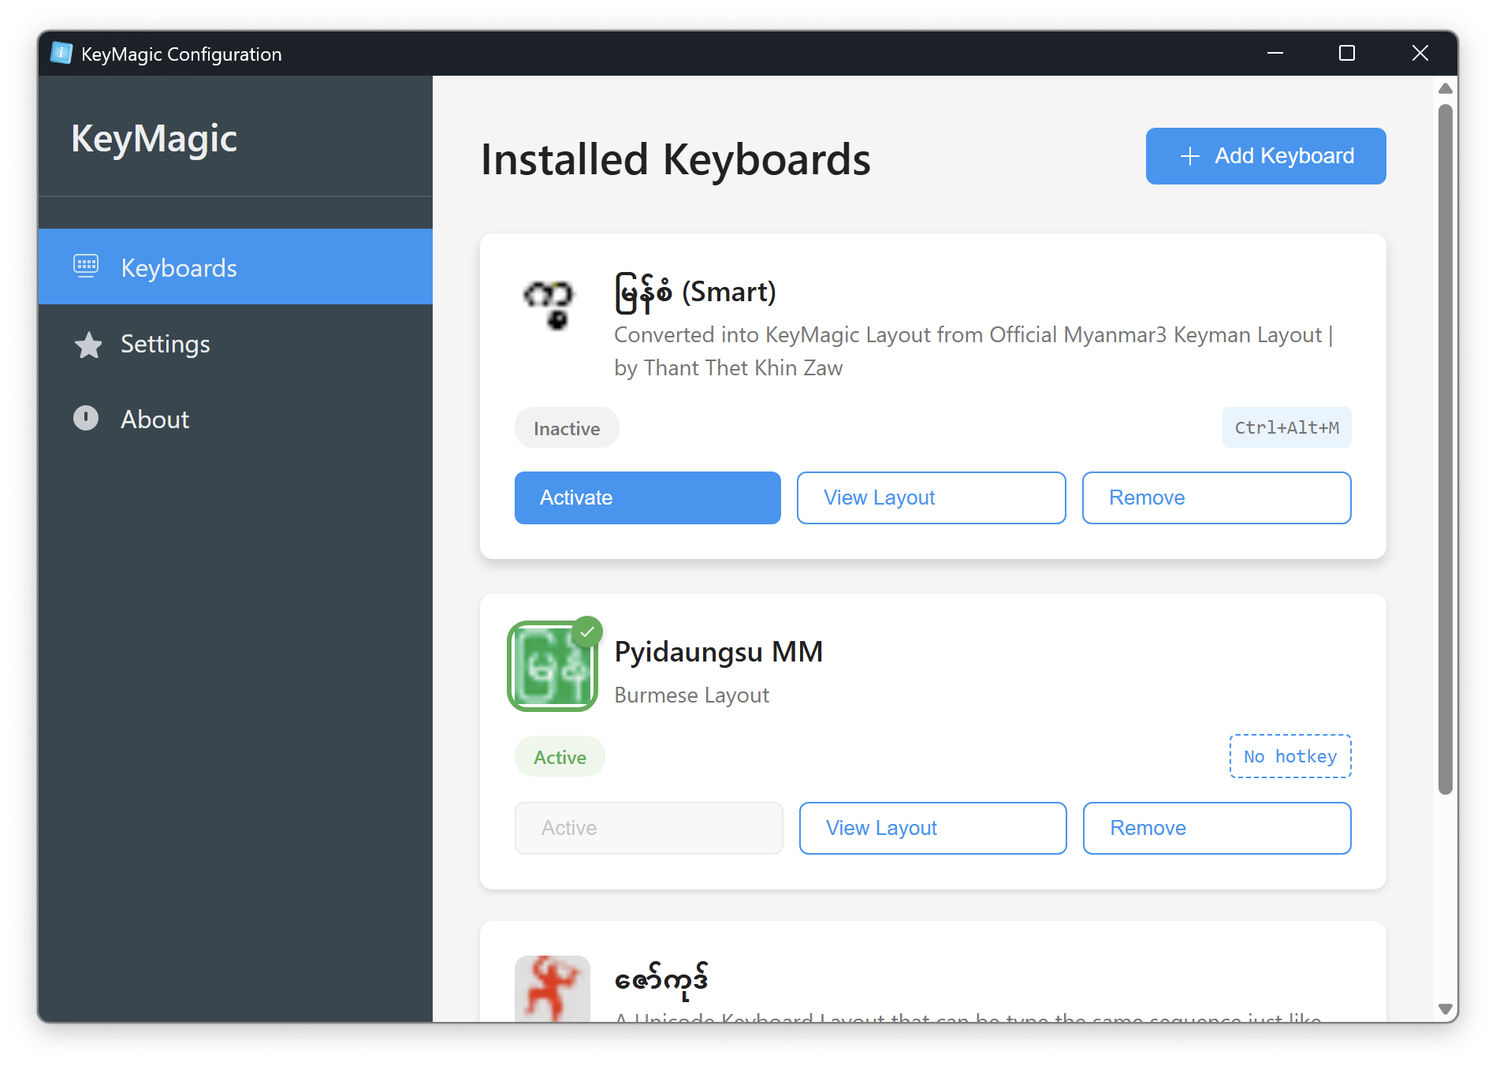Click the Ctrl+Alt+M hotkey badge
The height and width of the screenshot is (1066, 1496).
point(1286,427)
